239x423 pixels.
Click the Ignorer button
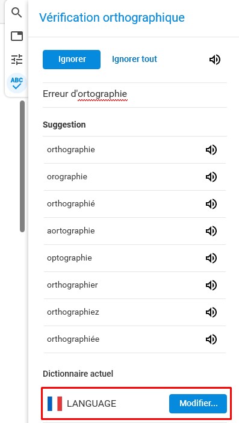pos(72,60)
